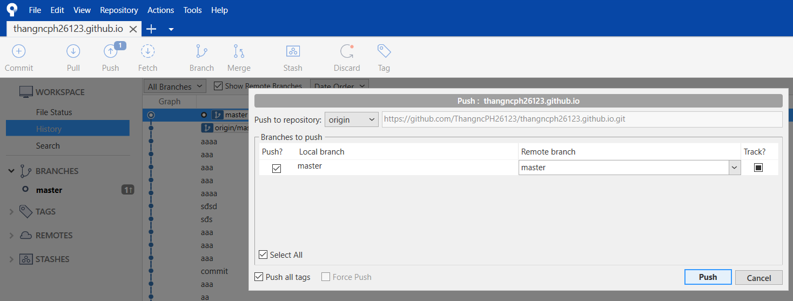Select the commit titled 'commit'

point(214,271)
